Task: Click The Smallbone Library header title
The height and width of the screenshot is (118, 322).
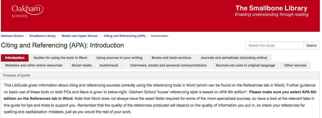Action: pos(272,8)
